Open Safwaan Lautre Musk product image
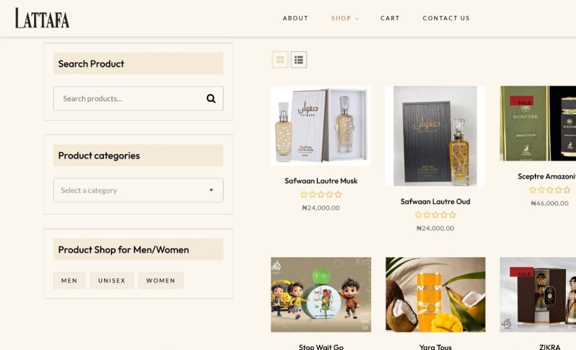 pos(321,125)
